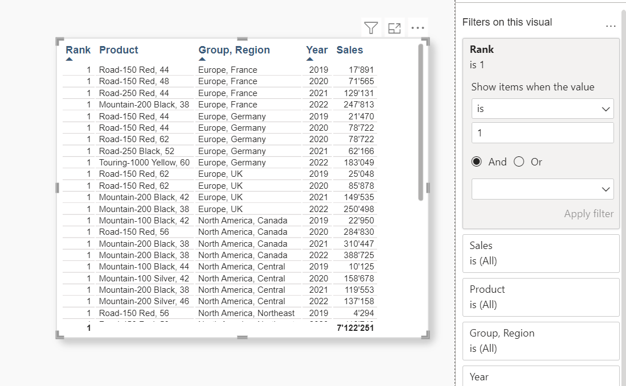
Task: Click the sales value 388'725
Action: (x=358, y=255)
